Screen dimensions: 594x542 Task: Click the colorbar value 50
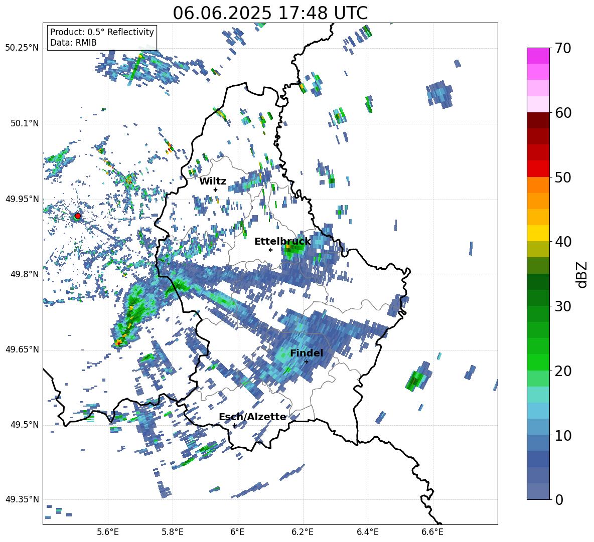pyautogui.click(x=563, y=177)
